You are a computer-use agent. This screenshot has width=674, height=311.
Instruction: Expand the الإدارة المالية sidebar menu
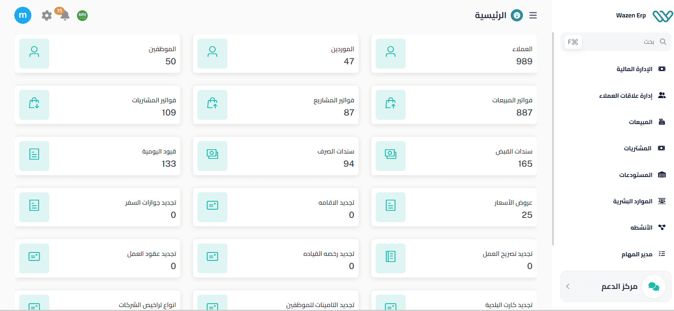pos(634,69)
